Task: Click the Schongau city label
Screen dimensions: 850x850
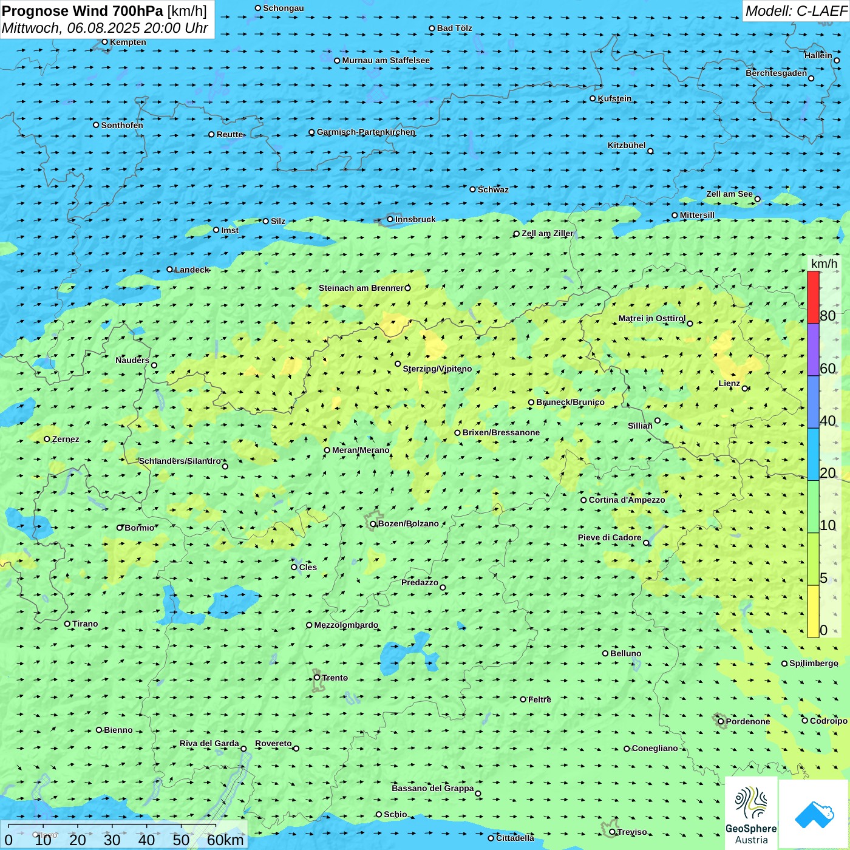Action: click(x=283, y=8)
